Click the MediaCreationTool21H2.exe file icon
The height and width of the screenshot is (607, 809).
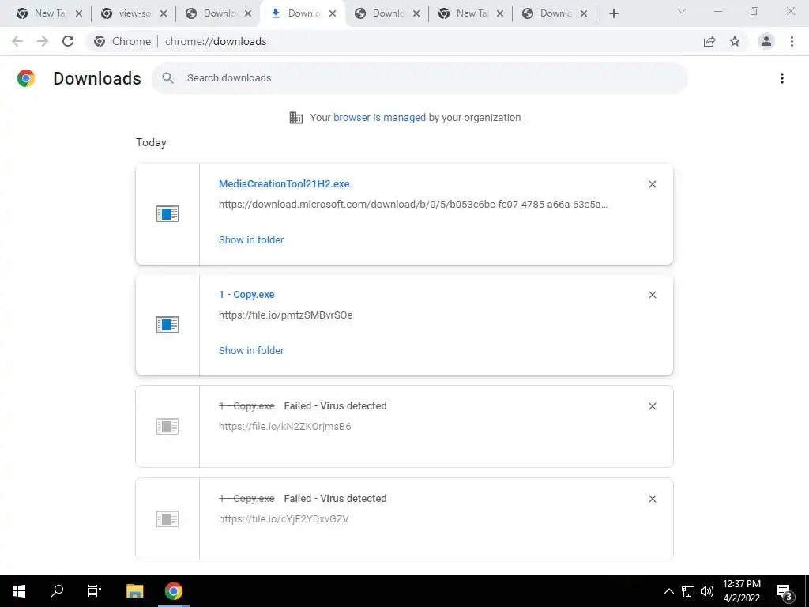[x=167, y=213]
